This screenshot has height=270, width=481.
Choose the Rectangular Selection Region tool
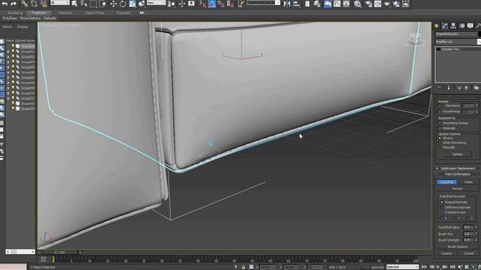pos(93,4)
